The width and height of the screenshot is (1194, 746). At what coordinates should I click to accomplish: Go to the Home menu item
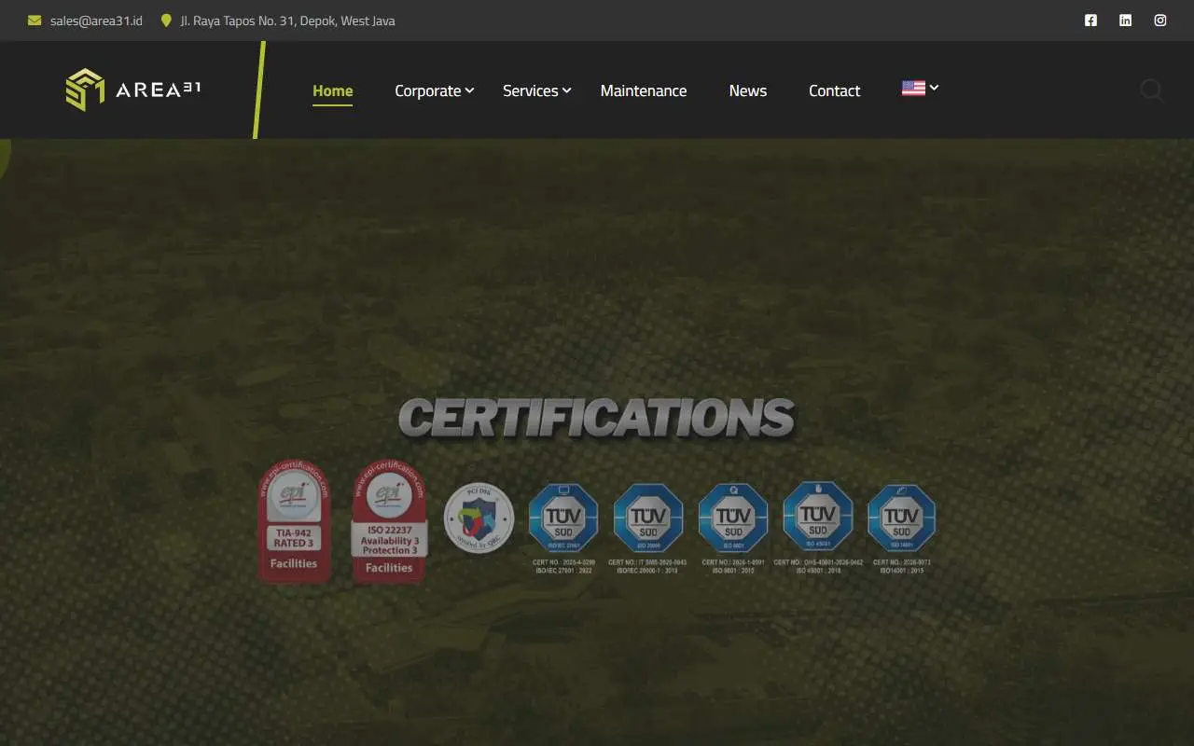pos(332,90)
